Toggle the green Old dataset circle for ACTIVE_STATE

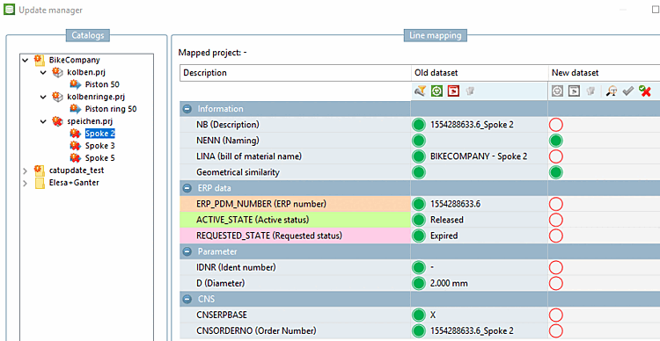click(418, 220)
